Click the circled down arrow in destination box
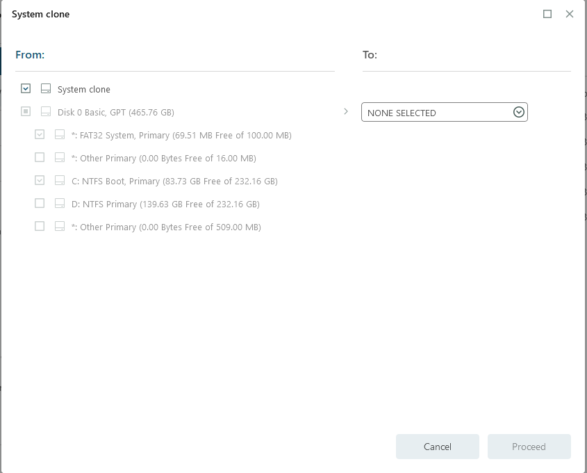This screenshot has width=587, height=473. (x=518, y=113)
